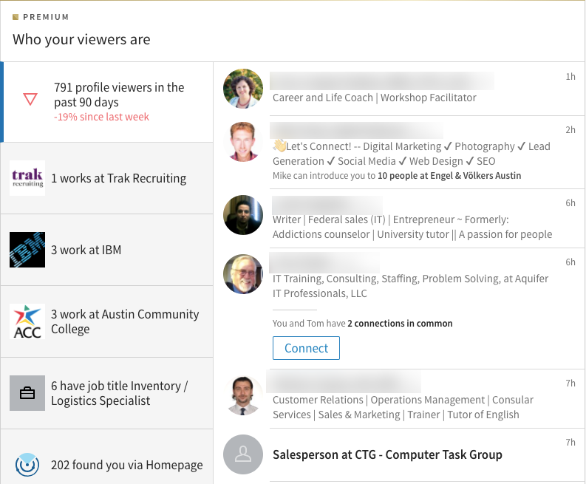The image size is (586, 484).
Task: Open the Salesperson at CTG viewer entry
Action: (x=387, y=454)
